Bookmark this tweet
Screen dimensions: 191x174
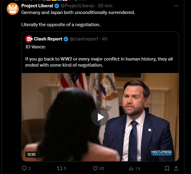pos(167,168)
